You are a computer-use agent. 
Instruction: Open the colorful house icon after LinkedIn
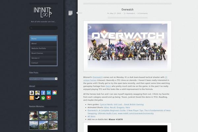[54, 93]
